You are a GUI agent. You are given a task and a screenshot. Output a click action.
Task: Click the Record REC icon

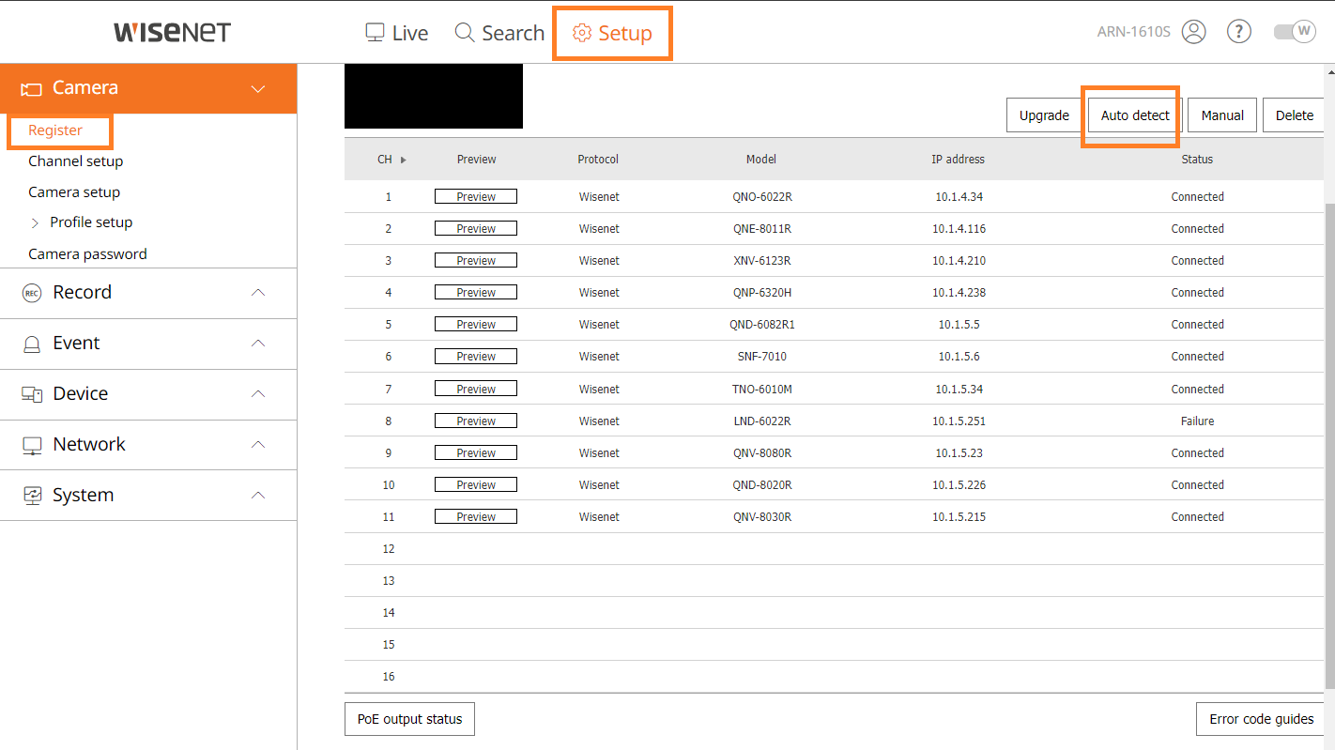tap(32, 293)
